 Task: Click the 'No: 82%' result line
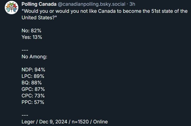click(31, 30)
